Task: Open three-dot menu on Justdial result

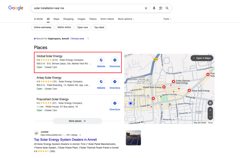Action: 80,135
